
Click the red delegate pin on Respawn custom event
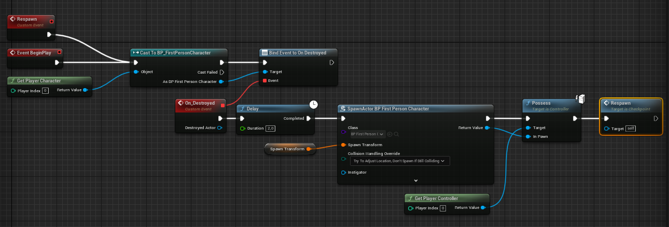(x=51, y=22)
